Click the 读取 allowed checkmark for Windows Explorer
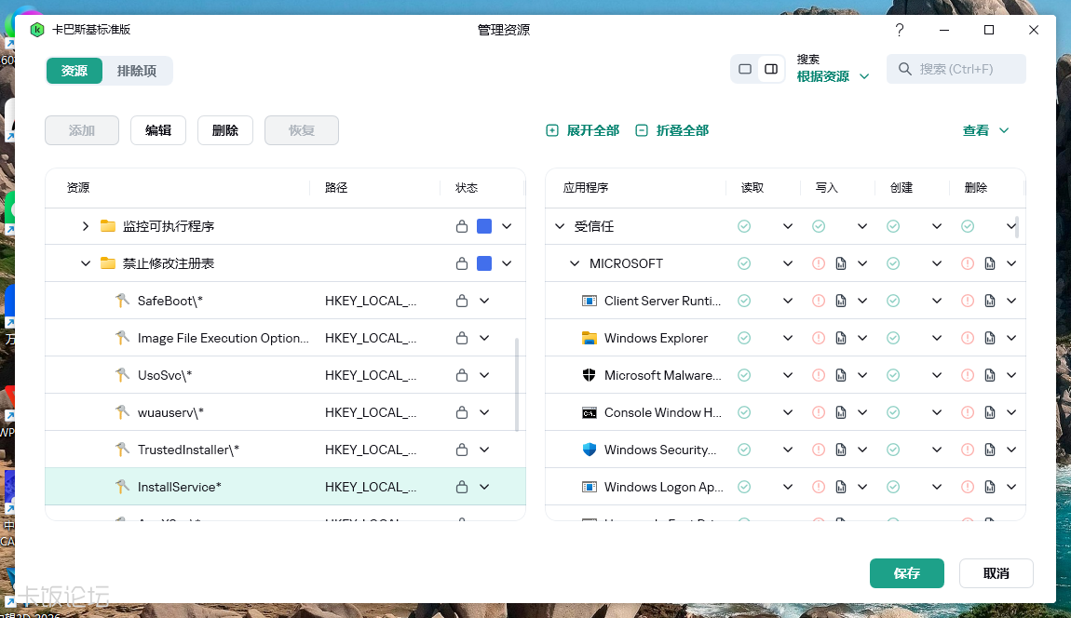Image resolution: width=1071 pixels, height=618 pixels. (x=744, y=338)
